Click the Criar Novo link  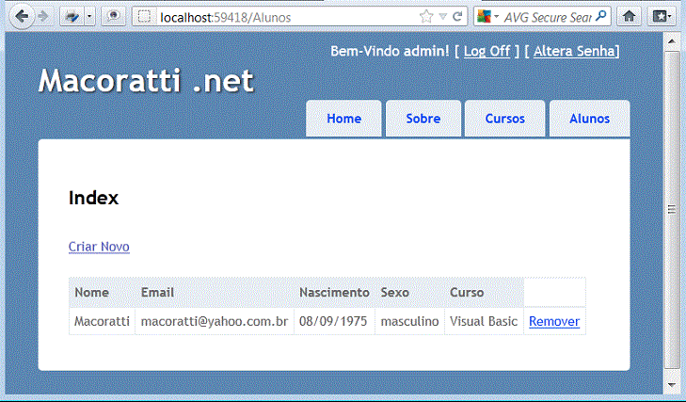(99, 247)
